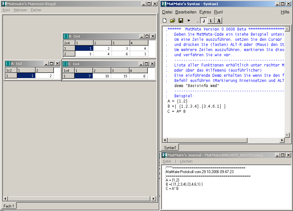Click the new document icon
This screenshot has height=211, width=293.
(x=165, y=21)
